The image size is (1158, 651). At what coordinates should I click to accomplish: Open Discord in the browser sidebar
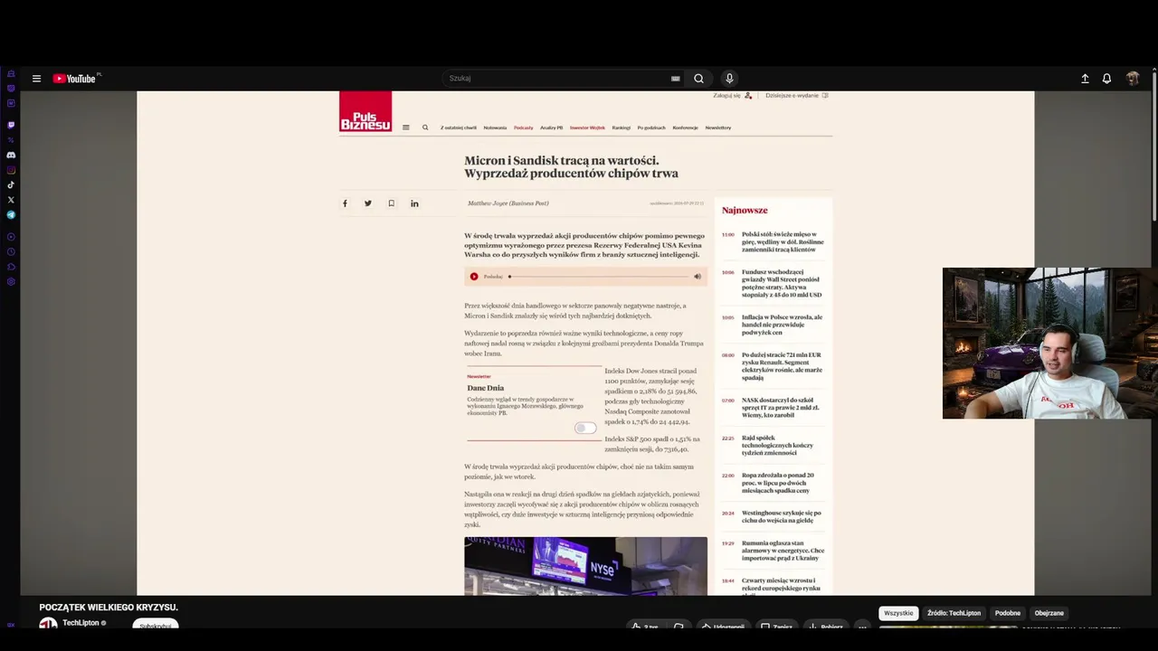pos(11,155)
